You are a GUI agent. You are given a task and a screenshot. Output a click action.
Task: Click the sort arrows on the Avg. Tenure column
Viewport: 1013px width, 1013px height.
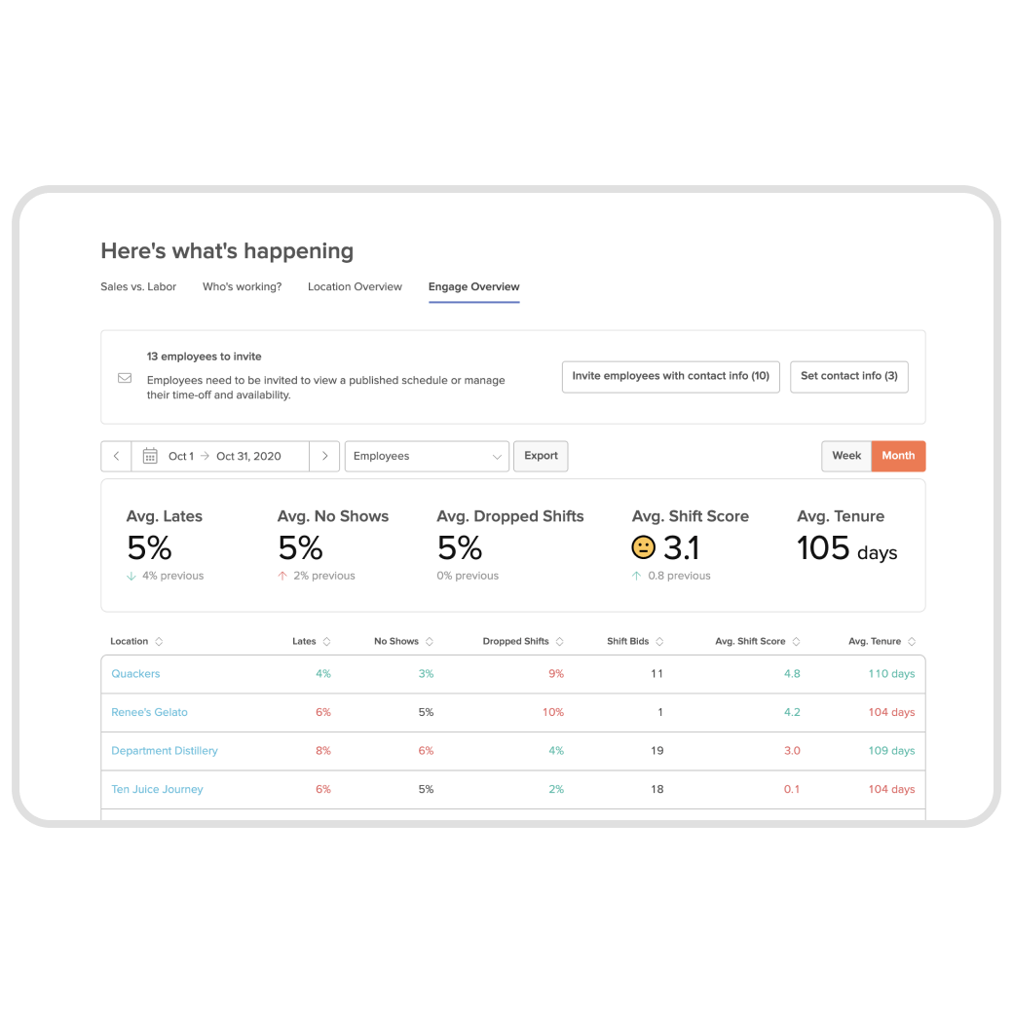pos(911,641)
